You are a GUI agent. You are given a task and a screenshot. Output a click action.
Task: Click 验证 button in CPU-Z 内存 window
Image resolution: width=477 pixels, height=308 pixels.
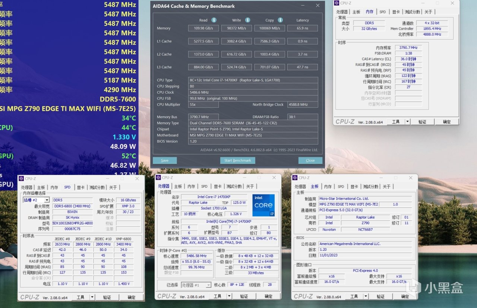422,121
